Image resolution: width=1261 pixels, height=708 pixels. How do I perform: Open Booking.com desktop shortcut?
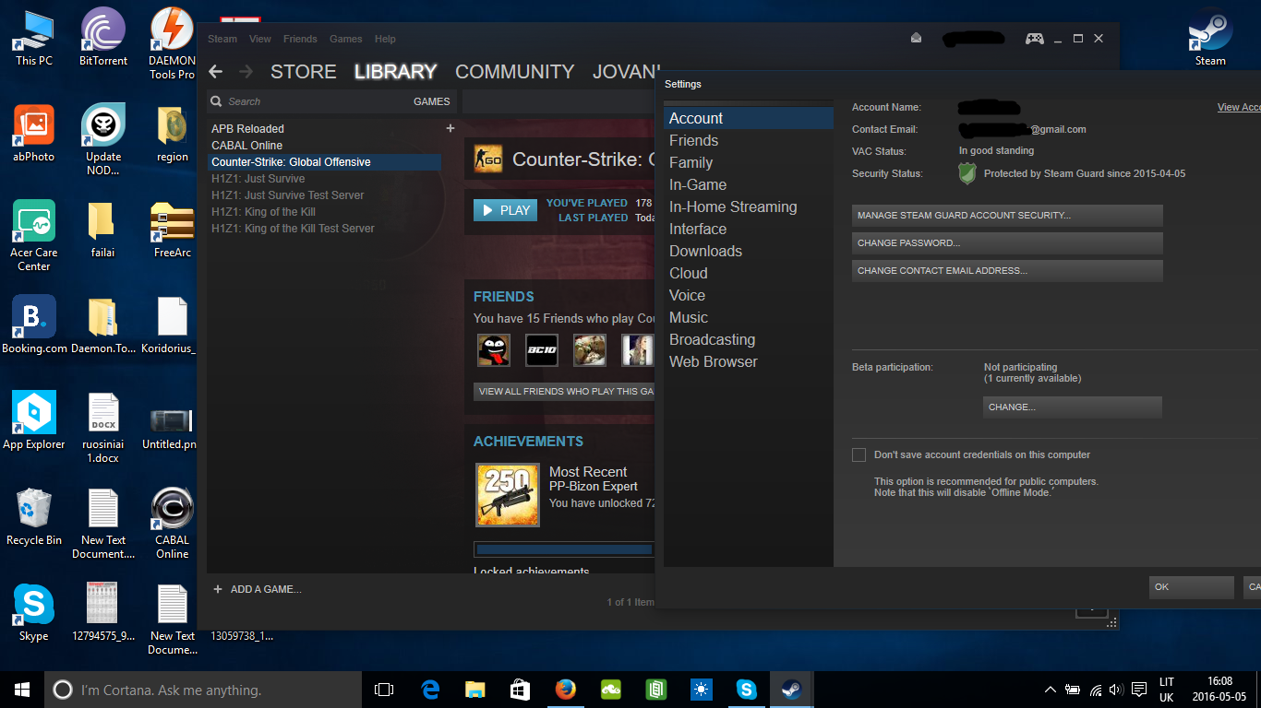pos(34,325)
